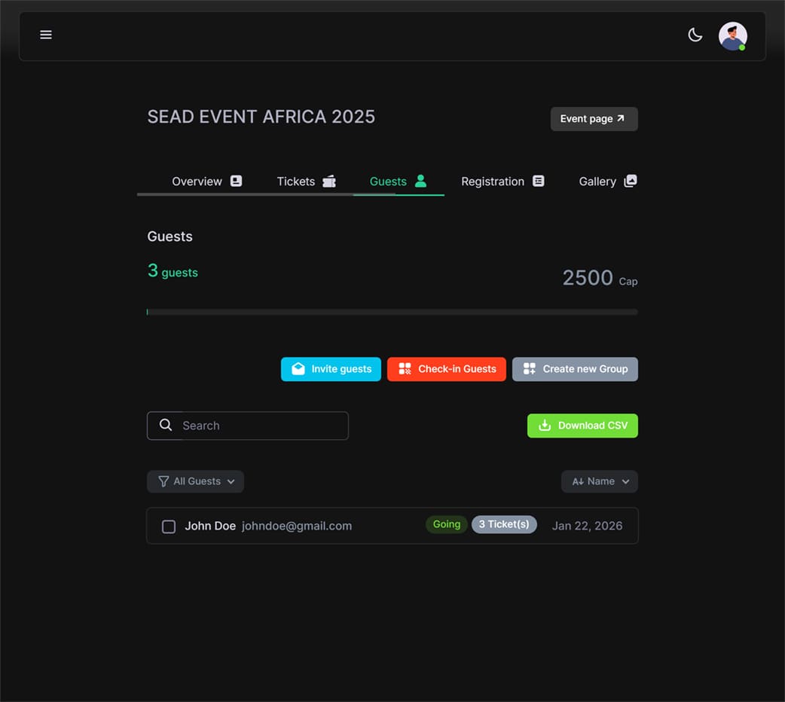Select the checkbox next to John Doe
The width and height of the screenshot is (785, 702).
pyautogui.click(x=168, y=526)
